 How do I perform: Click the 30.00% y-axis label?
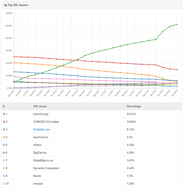coord(9,50)
